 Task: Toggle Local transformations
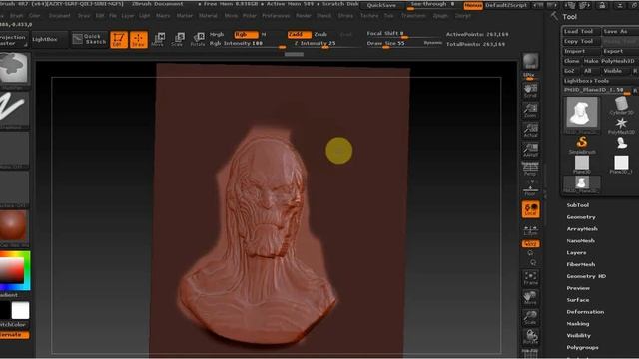click(x=530, y=209)
